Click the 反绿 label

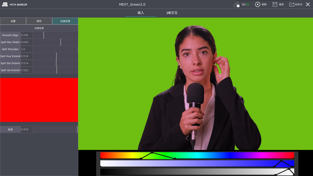[x=10, y=129]
